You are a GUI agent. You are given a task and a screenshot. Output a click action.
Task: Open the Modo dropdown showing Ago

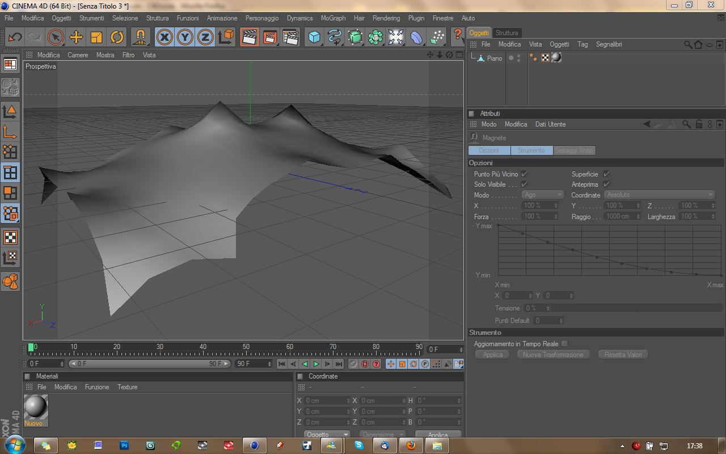pyautogui.click(x=542, y=195)
